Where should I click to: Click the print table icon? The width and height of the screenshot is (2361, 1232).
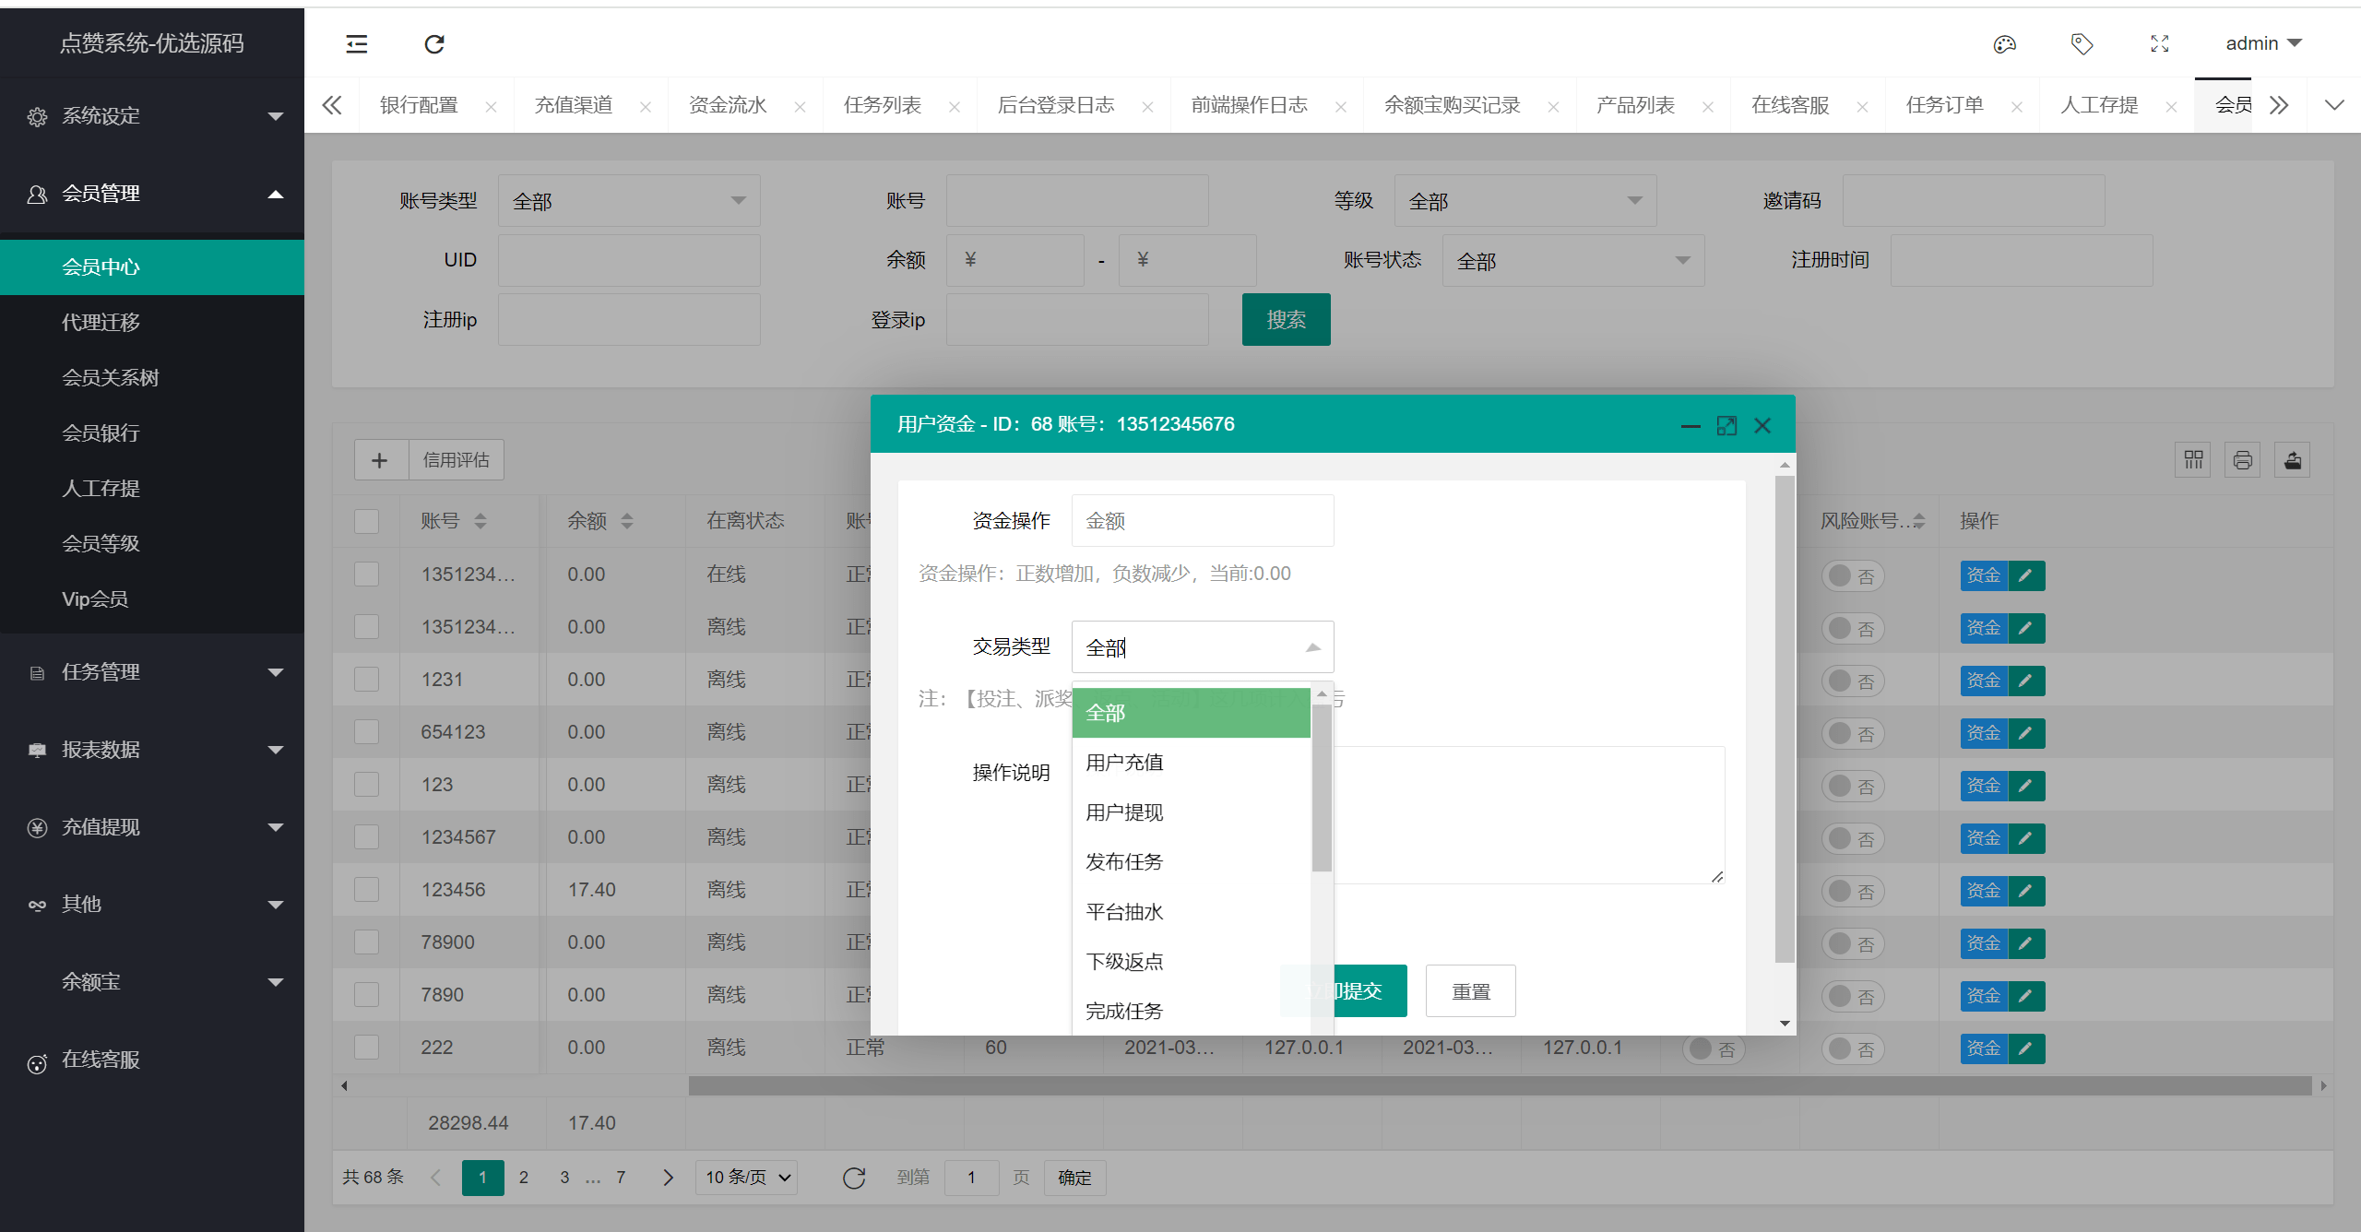2243,460
